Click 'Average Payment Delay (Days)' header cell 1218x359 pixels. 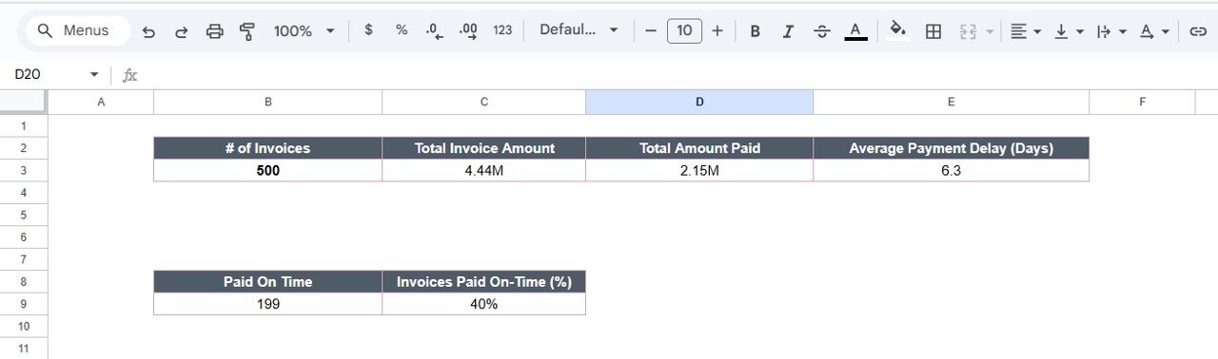[x=951, y=148]
